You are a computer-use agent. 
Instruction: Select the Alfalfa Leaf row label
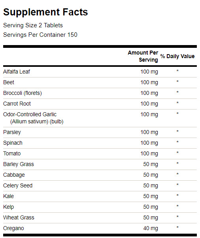pos(17,72)
